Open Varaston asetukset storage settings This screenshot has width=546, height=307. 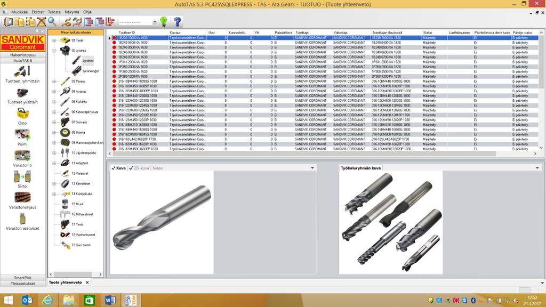tap(22, 222)
